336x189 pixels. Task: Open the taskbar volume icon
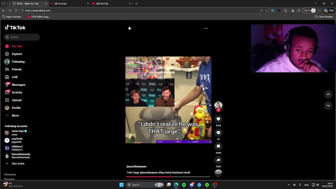tap(317, 185)
